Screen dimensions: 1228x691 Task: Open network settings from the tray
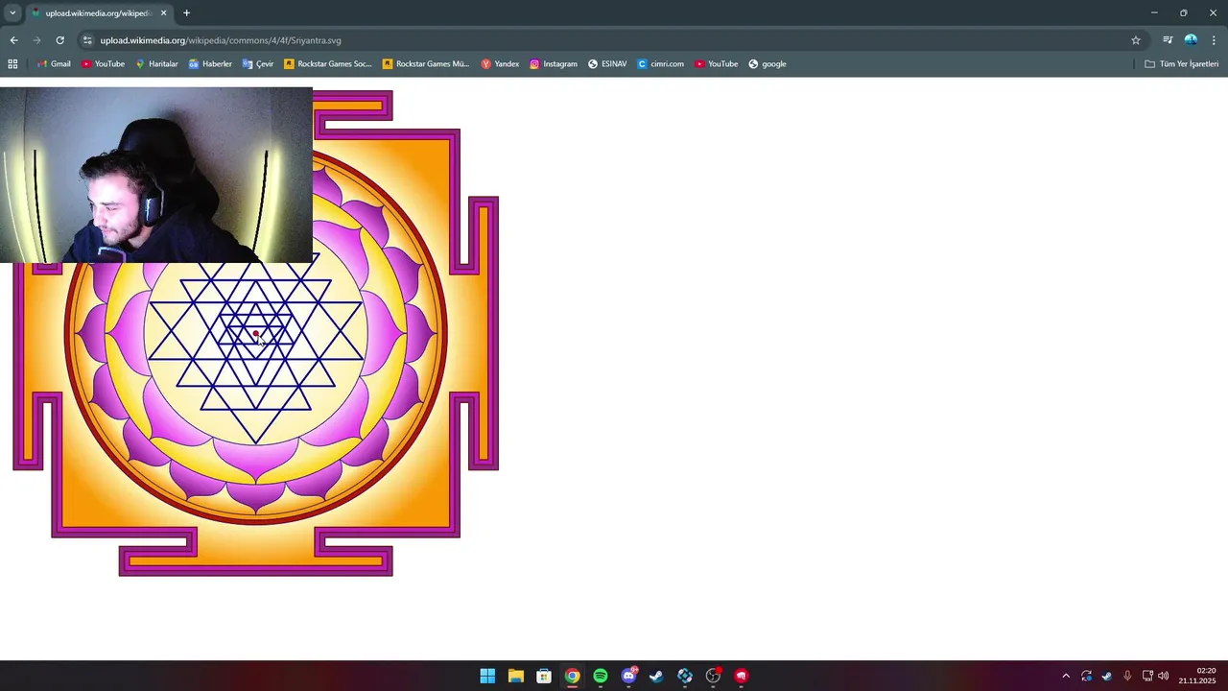pos(1147,676)
